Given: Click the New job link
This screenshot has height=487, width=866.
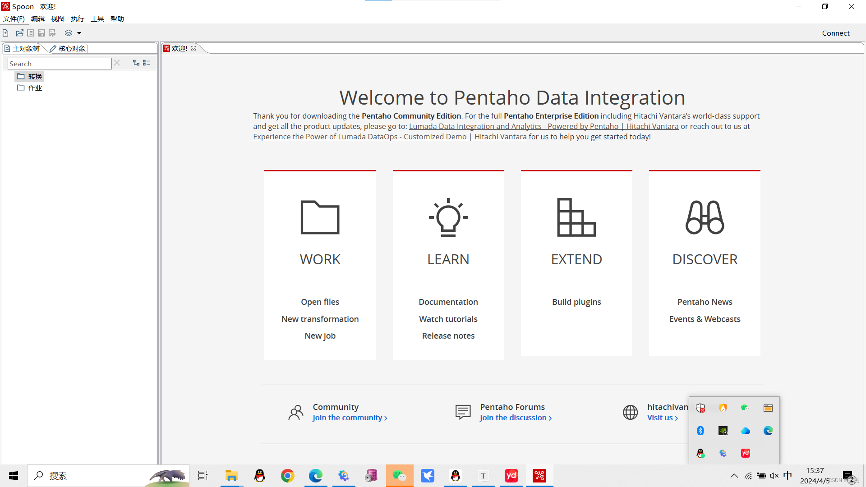Looking at the screenshot, I should click(320, 335).
